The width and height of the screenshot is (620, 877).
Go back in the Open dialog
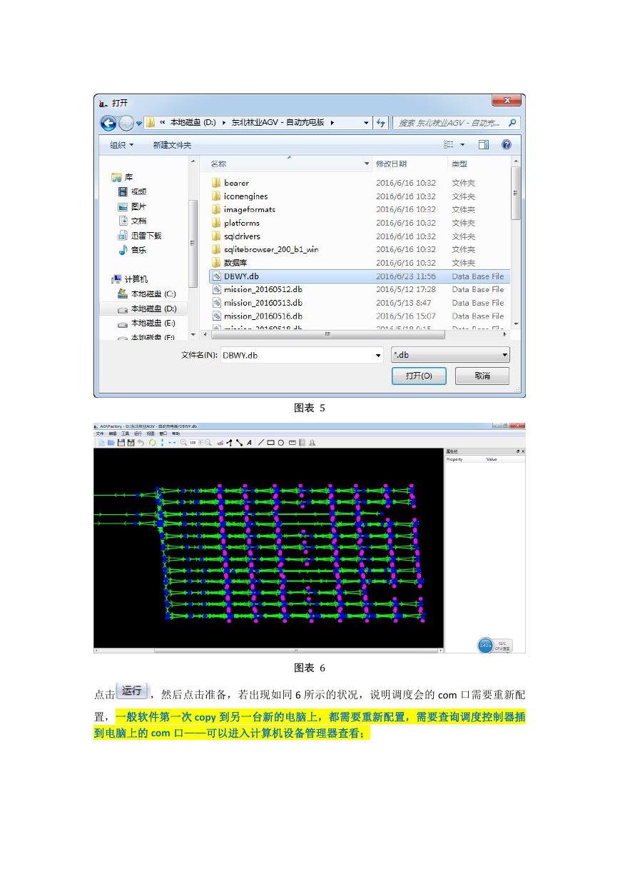(108, 124)
